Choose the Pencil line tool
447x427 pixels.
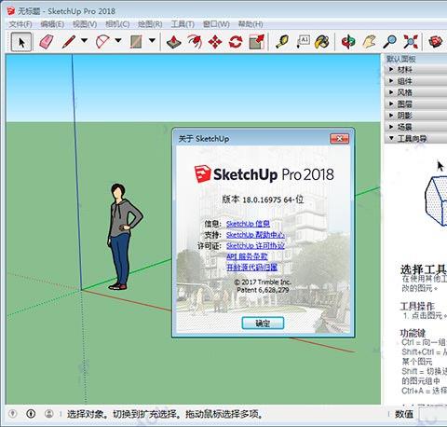pos(68,42)
